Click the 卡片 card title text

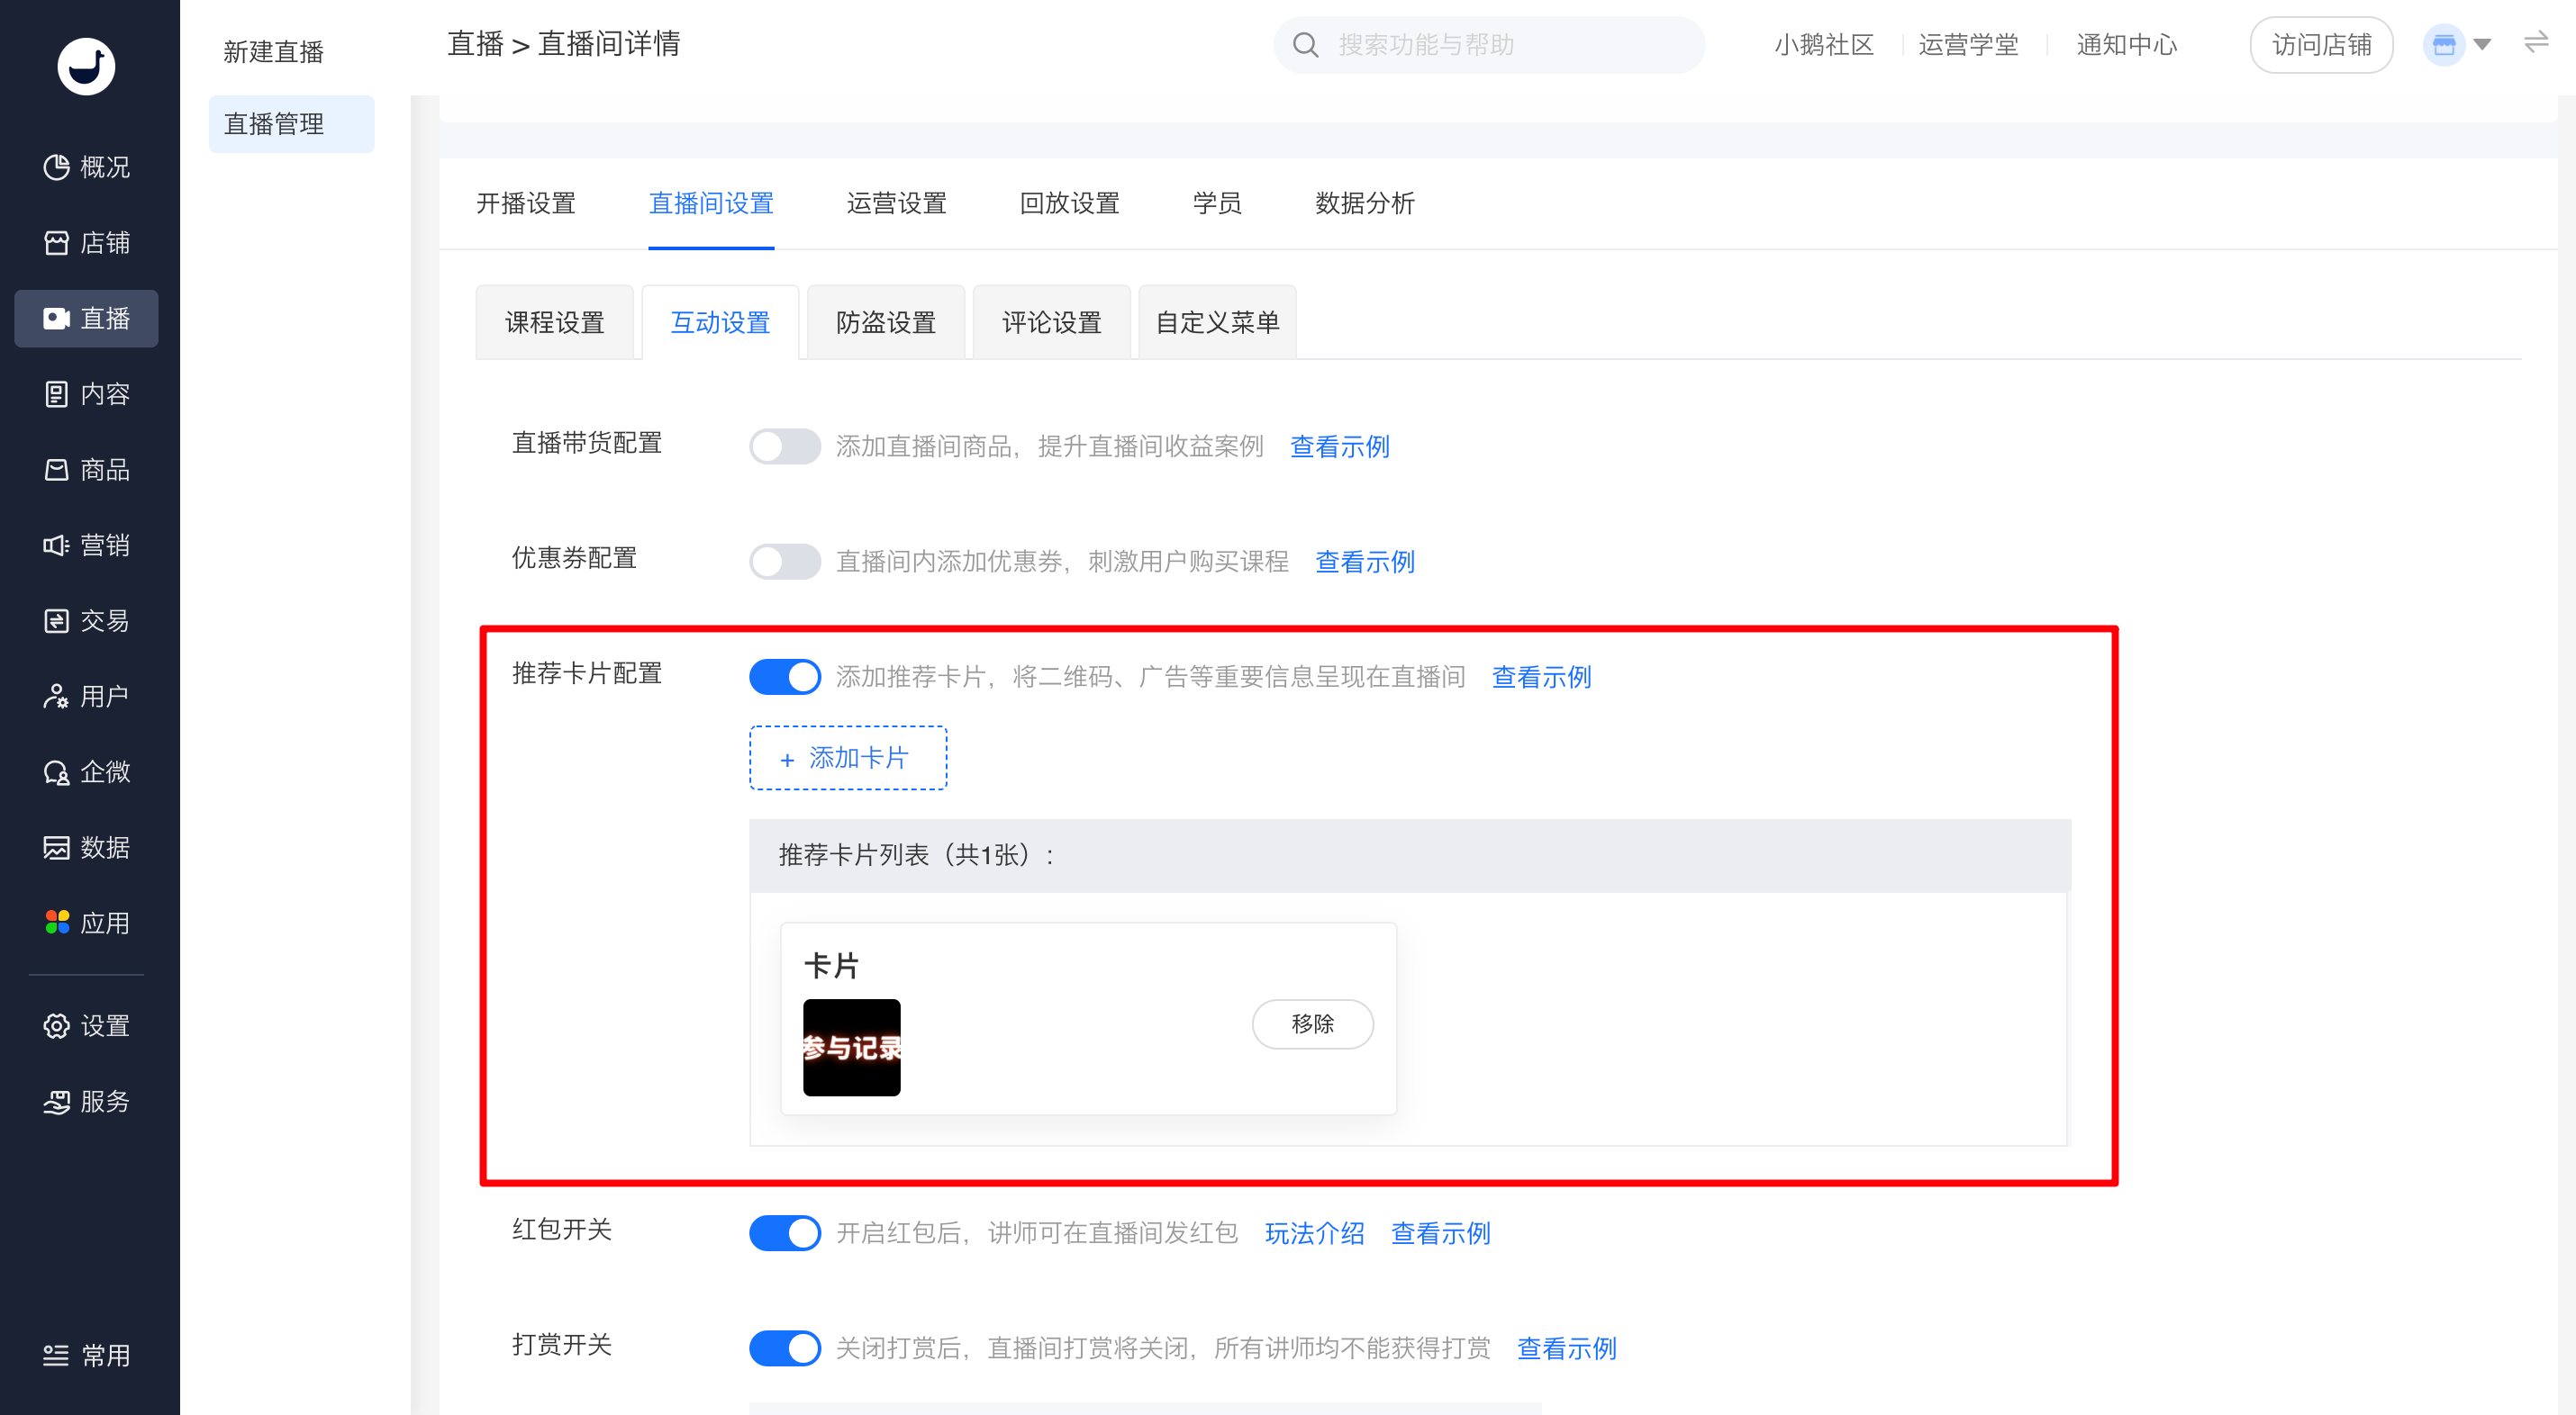click(831, 965)
